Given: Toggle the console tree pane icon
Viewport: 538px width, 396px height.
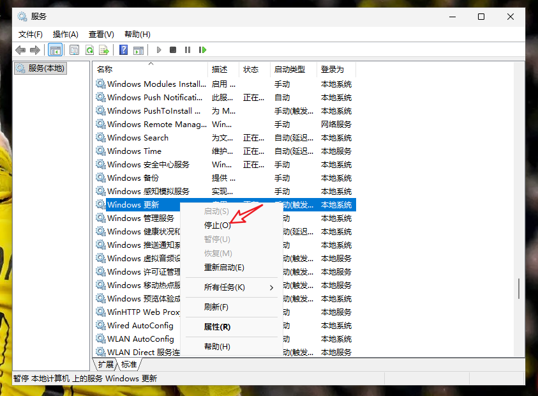Looking at the screenshot, I should [x=56, y=50].
